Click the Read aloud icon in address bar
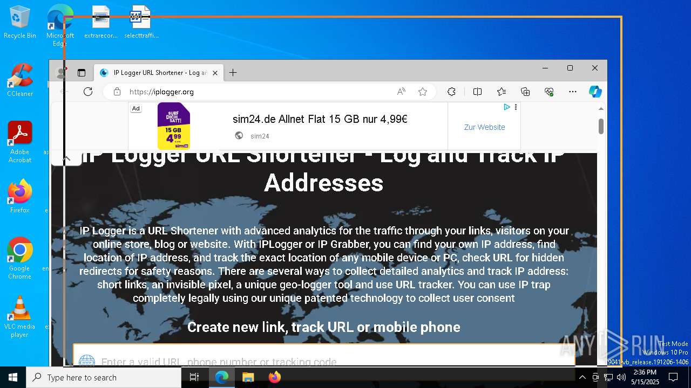691x388 pixels. (x=401, y=92)
